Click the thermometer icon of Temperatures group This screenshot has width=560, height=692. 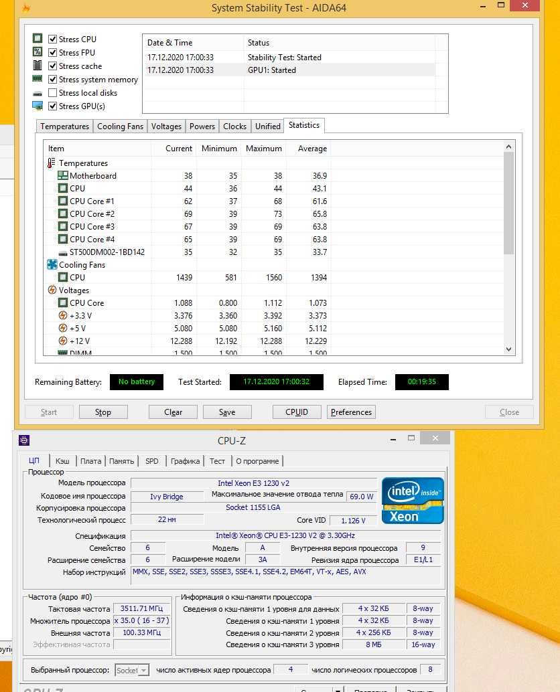click(51, 163)
